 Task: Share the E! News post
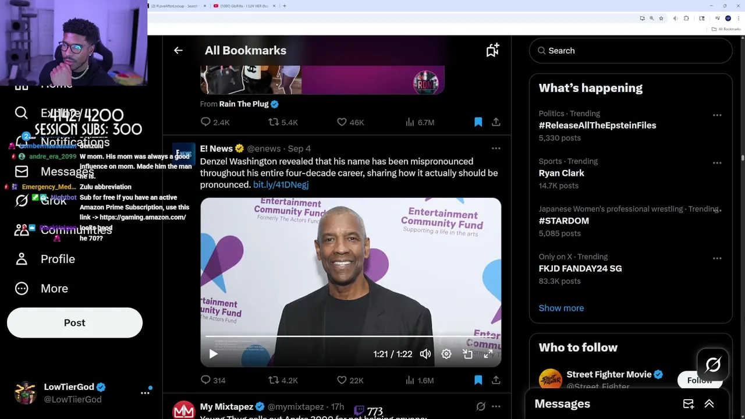pos(496,380)
